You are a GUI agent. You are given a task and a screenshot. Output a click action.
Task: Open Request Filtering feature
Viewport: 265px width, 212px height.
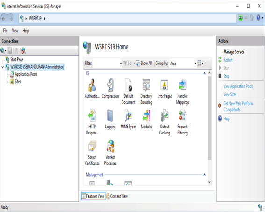(x=182, y=122)
